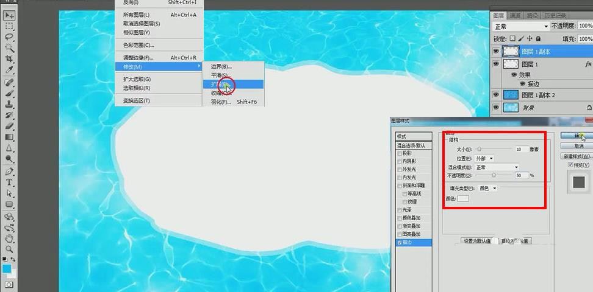This screenshot has width=593, height=292.
Task: Select the Lasso tool
Action: click(9, 38)
